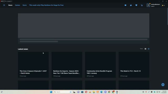Viewport: 168px width, 94px height.
Task: Open the wishlist heart icon
Action: (x=136, y=5)
